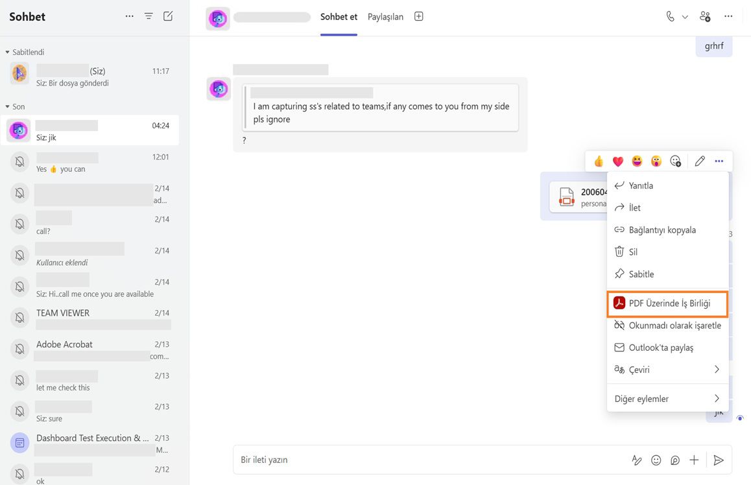Send the message with send icon
Screen dimensions: 751x485
719,460
